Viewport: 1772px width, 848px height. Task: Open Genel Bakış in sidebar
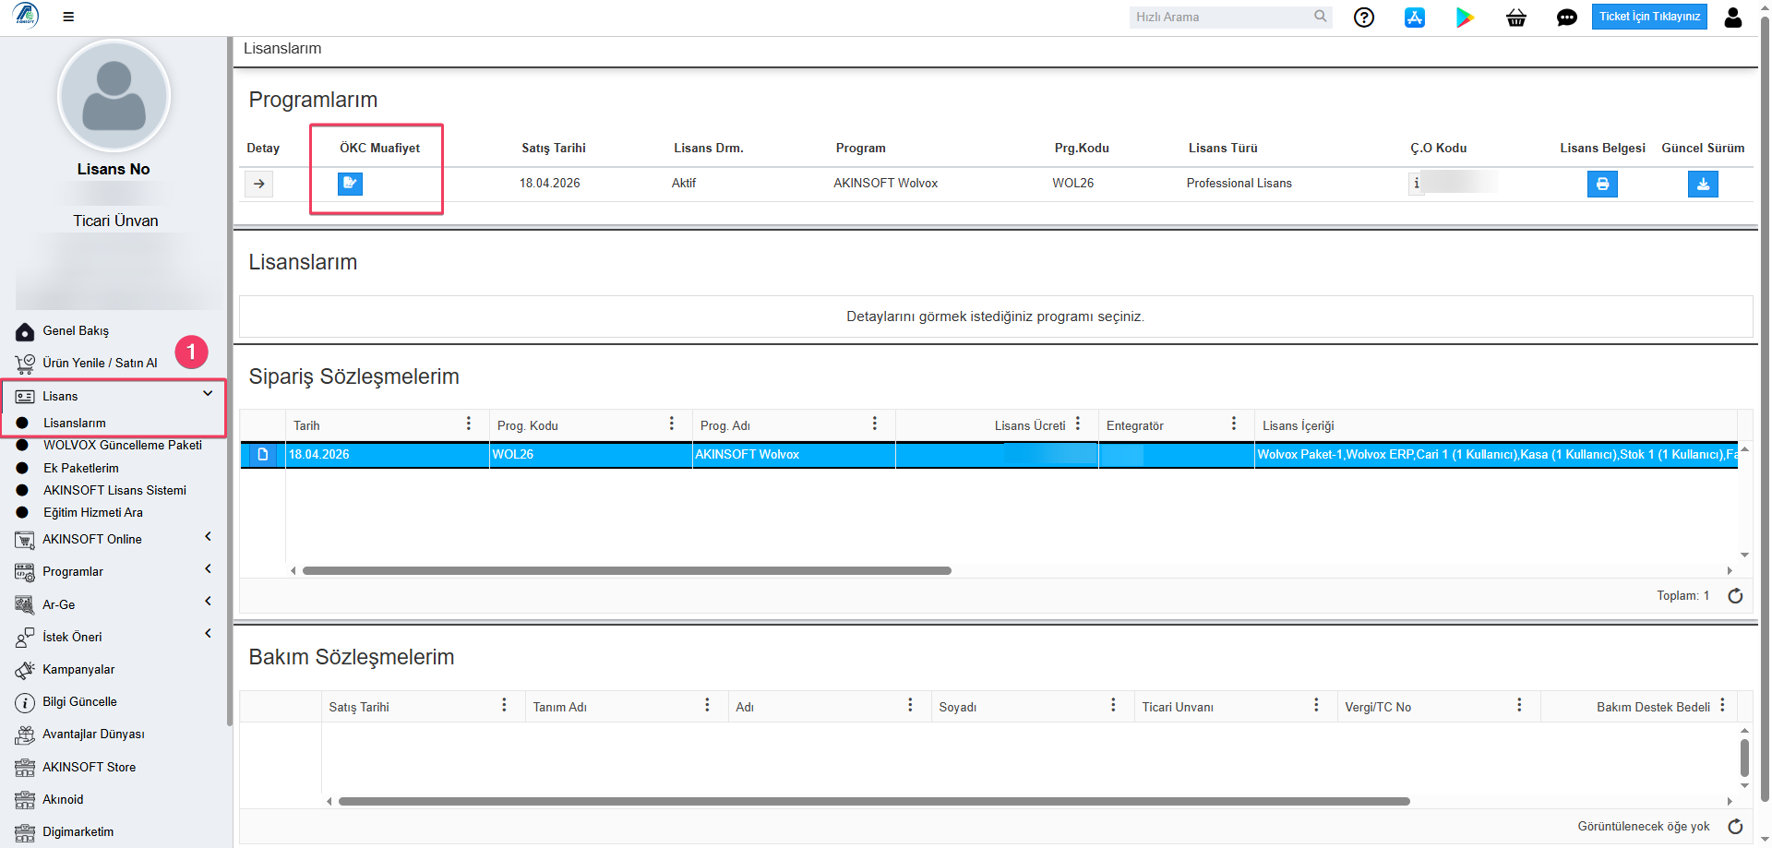tap(75, 331)
